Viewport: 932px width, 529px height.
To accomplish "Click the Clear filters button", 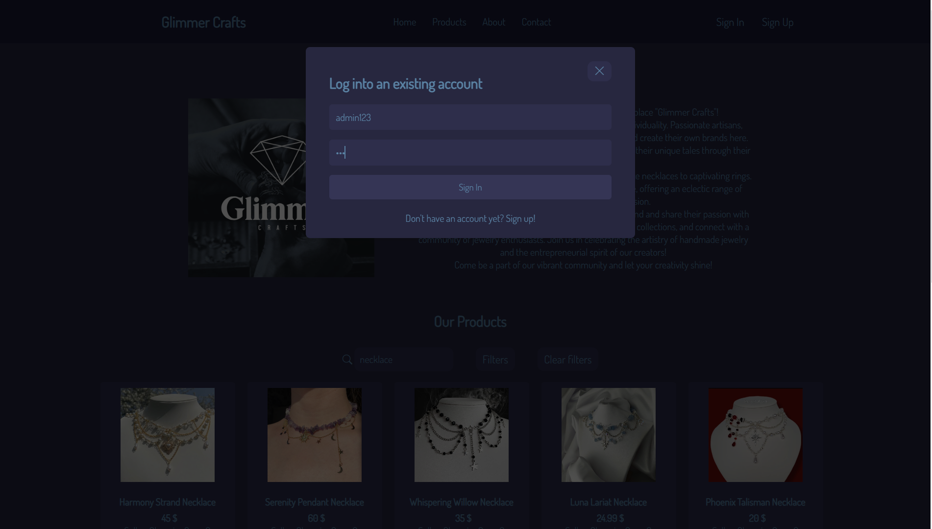I will click(567, 360).
